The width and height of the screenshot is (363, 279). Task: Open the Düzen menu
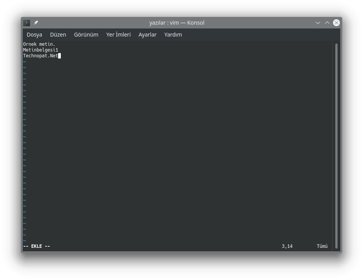pos(58,35)
